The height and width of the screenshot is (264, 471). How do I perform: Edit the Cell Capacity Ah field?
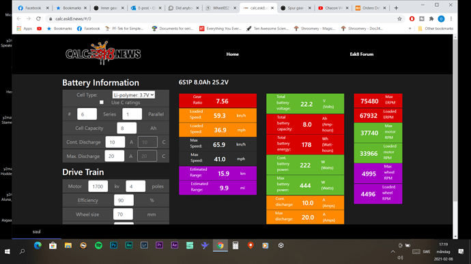(x=127, y=128)
